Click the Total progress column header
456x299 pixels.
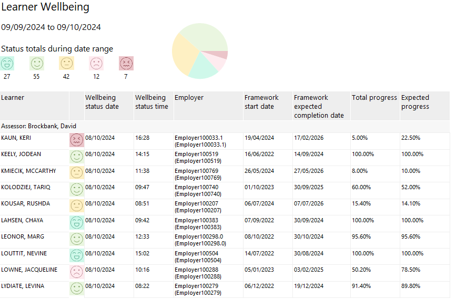374,98
